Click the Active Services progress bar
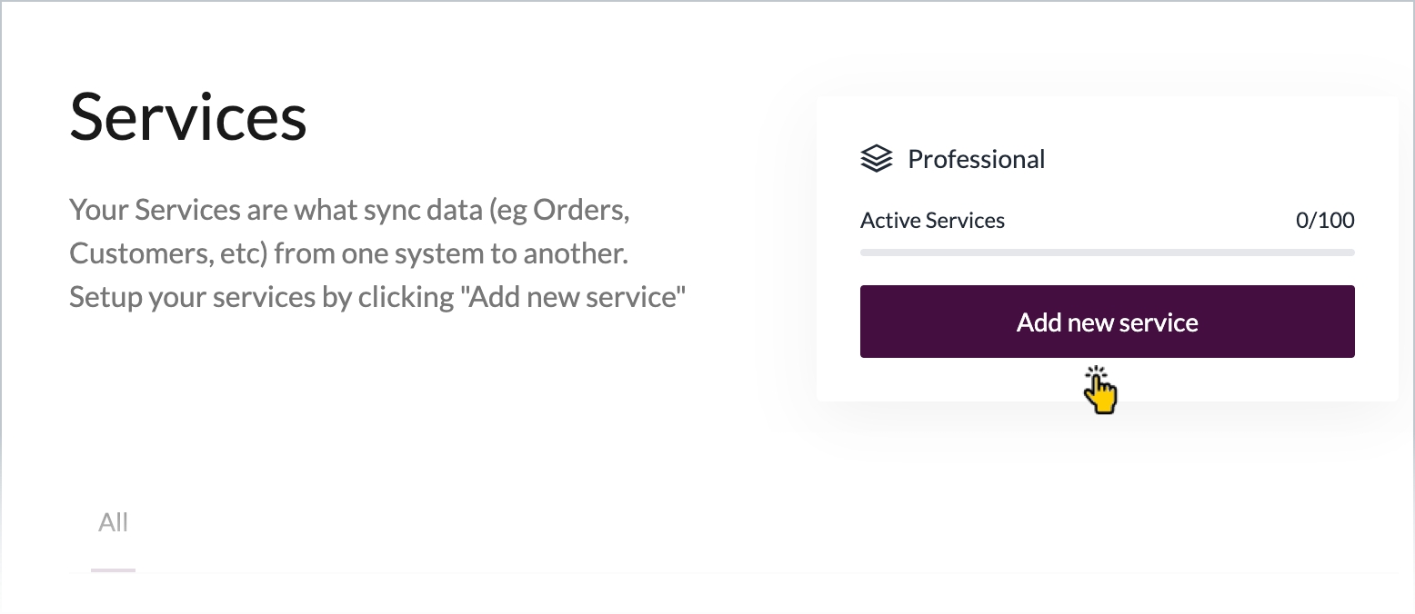This screenshot has height=614, width=1415. point(1107,252)
